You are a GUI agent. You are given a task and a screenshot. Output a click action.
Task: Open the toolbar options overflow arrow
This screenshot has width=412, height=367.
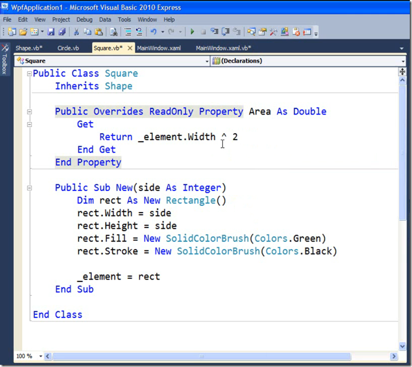pos(316,33)
